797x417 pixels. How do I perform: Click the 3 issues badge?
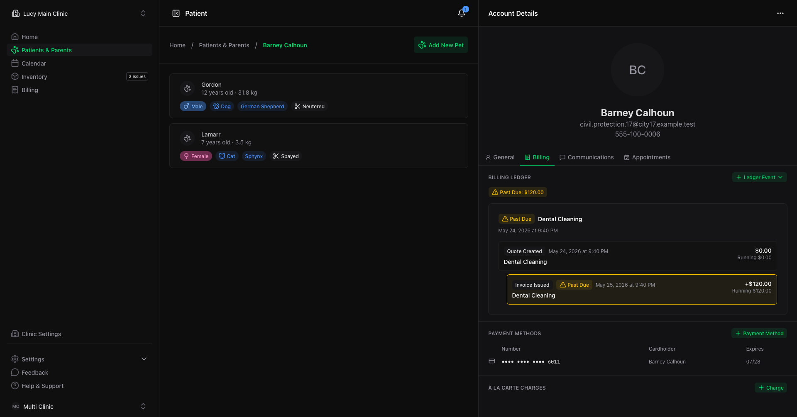pyautogui.click(x=137, y=77)
